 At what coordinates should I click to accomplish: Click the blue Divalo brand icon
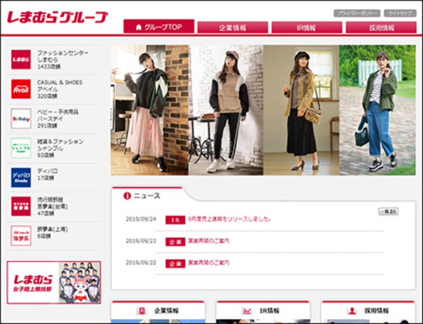[x=21, y=177]
